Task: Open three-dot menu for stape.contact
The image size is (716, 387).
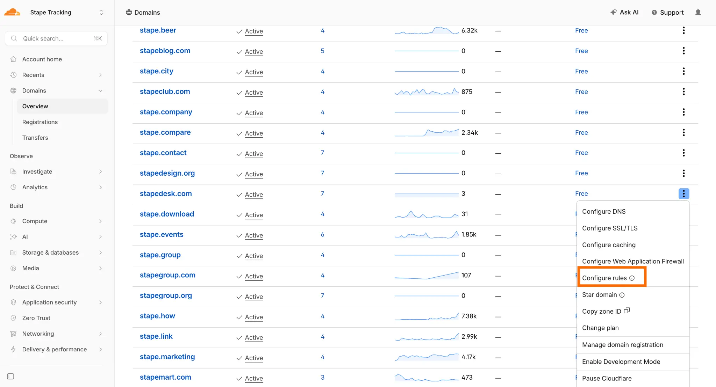Action: pyautogui.click(x=683, y=153)
